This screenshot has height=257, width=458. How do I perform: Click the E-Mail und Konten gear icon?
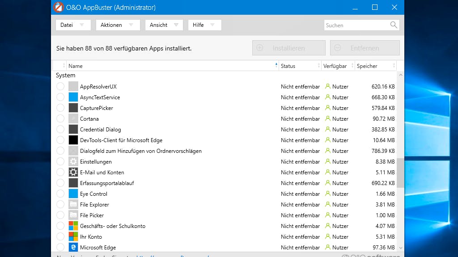[73, 173]
